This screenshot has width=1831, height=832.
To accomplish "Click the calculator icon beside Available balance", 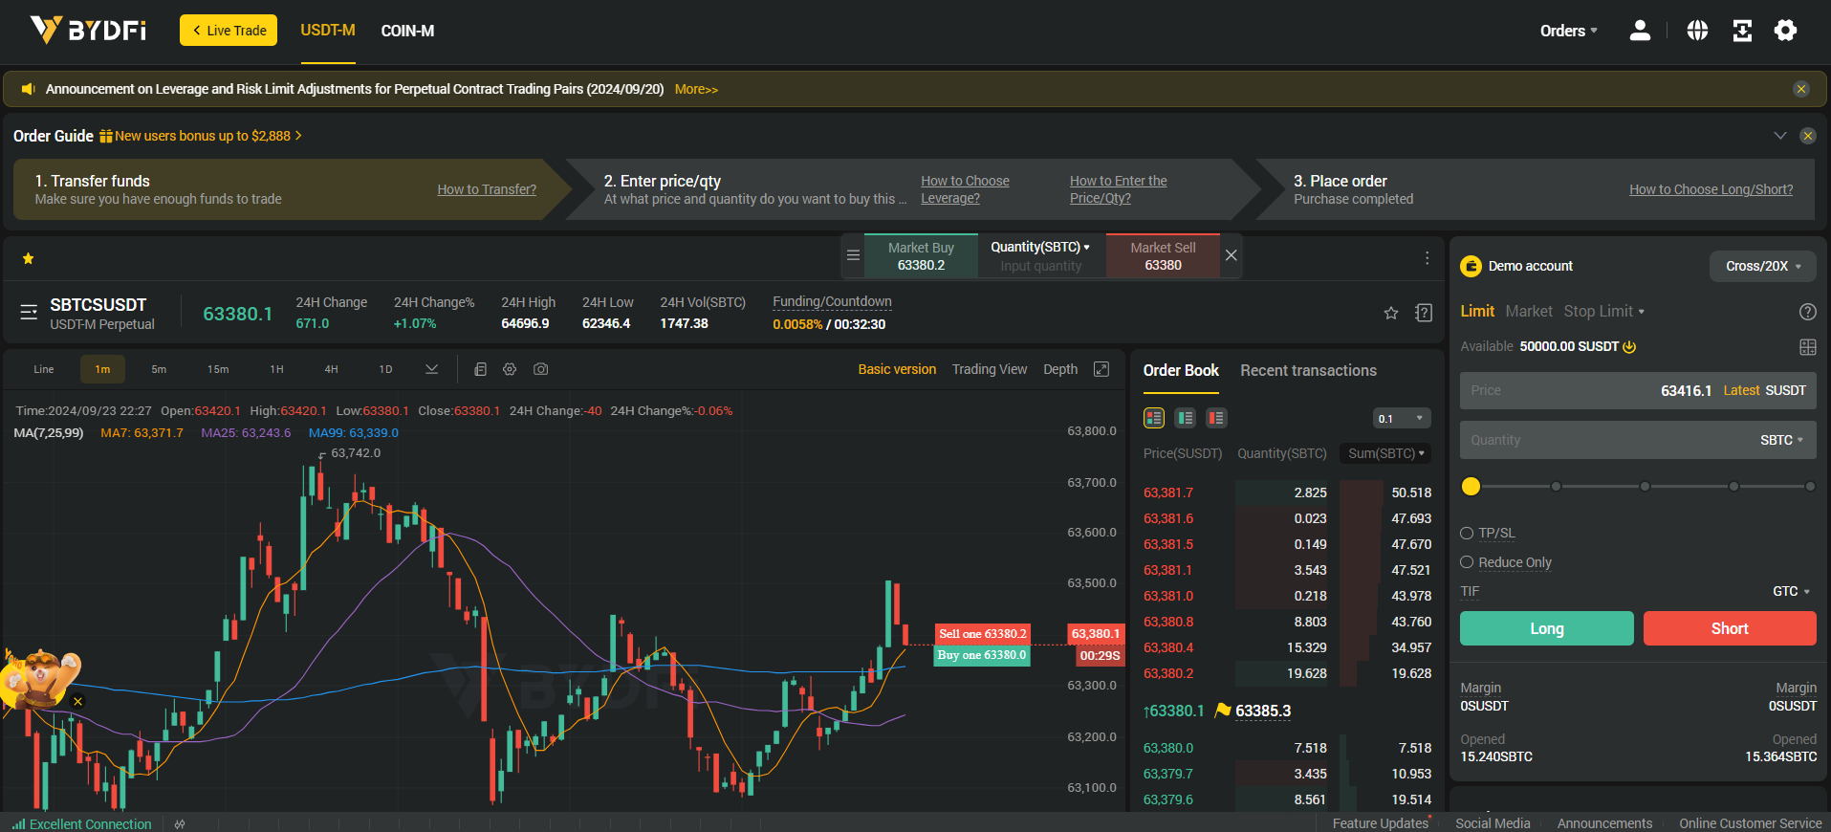I will click(1807, 347).
